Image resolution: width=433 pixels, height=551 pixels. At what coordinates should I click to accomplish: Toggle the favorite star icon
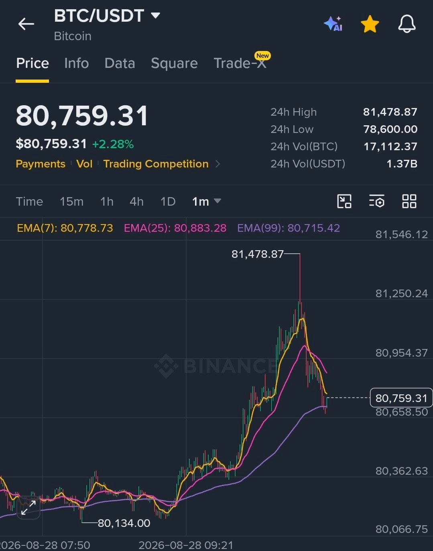370,24
